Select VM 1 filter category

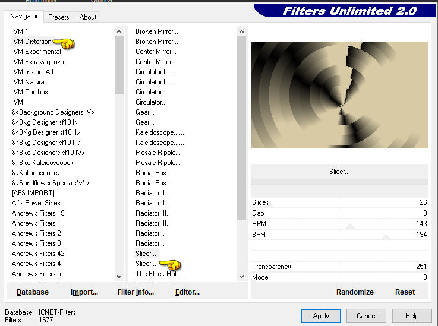(x=21, y=31)
